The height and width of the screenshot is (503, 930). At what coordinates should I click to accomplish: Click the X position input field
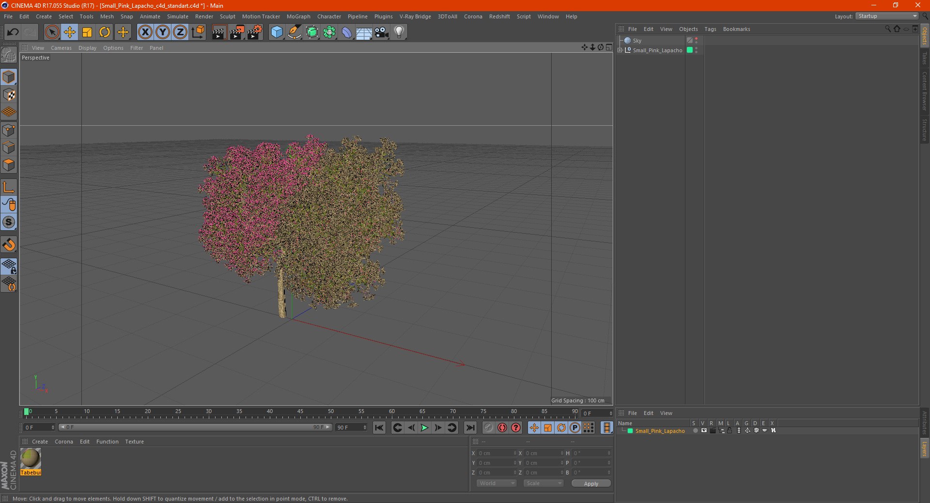(497, 453)
